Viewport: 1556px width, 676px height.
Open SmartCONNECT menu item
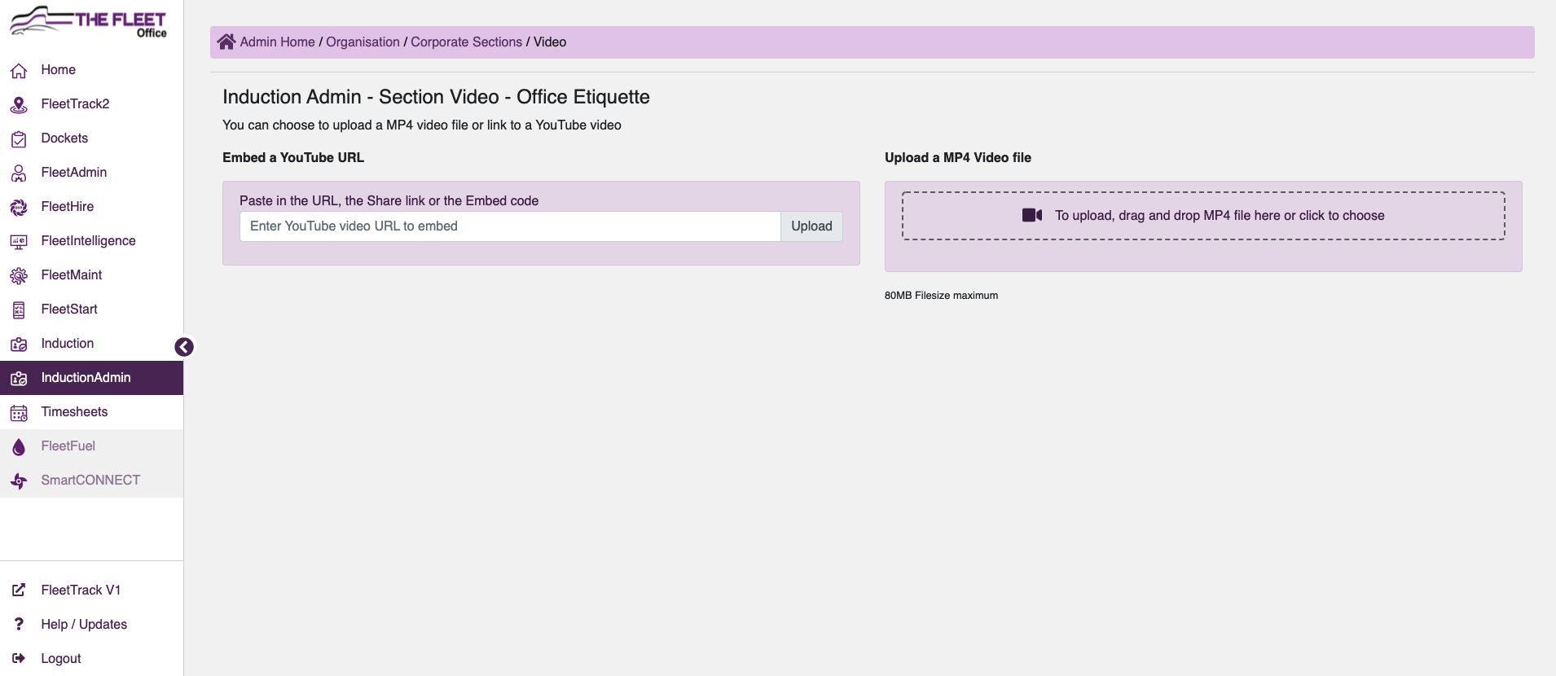91,481
